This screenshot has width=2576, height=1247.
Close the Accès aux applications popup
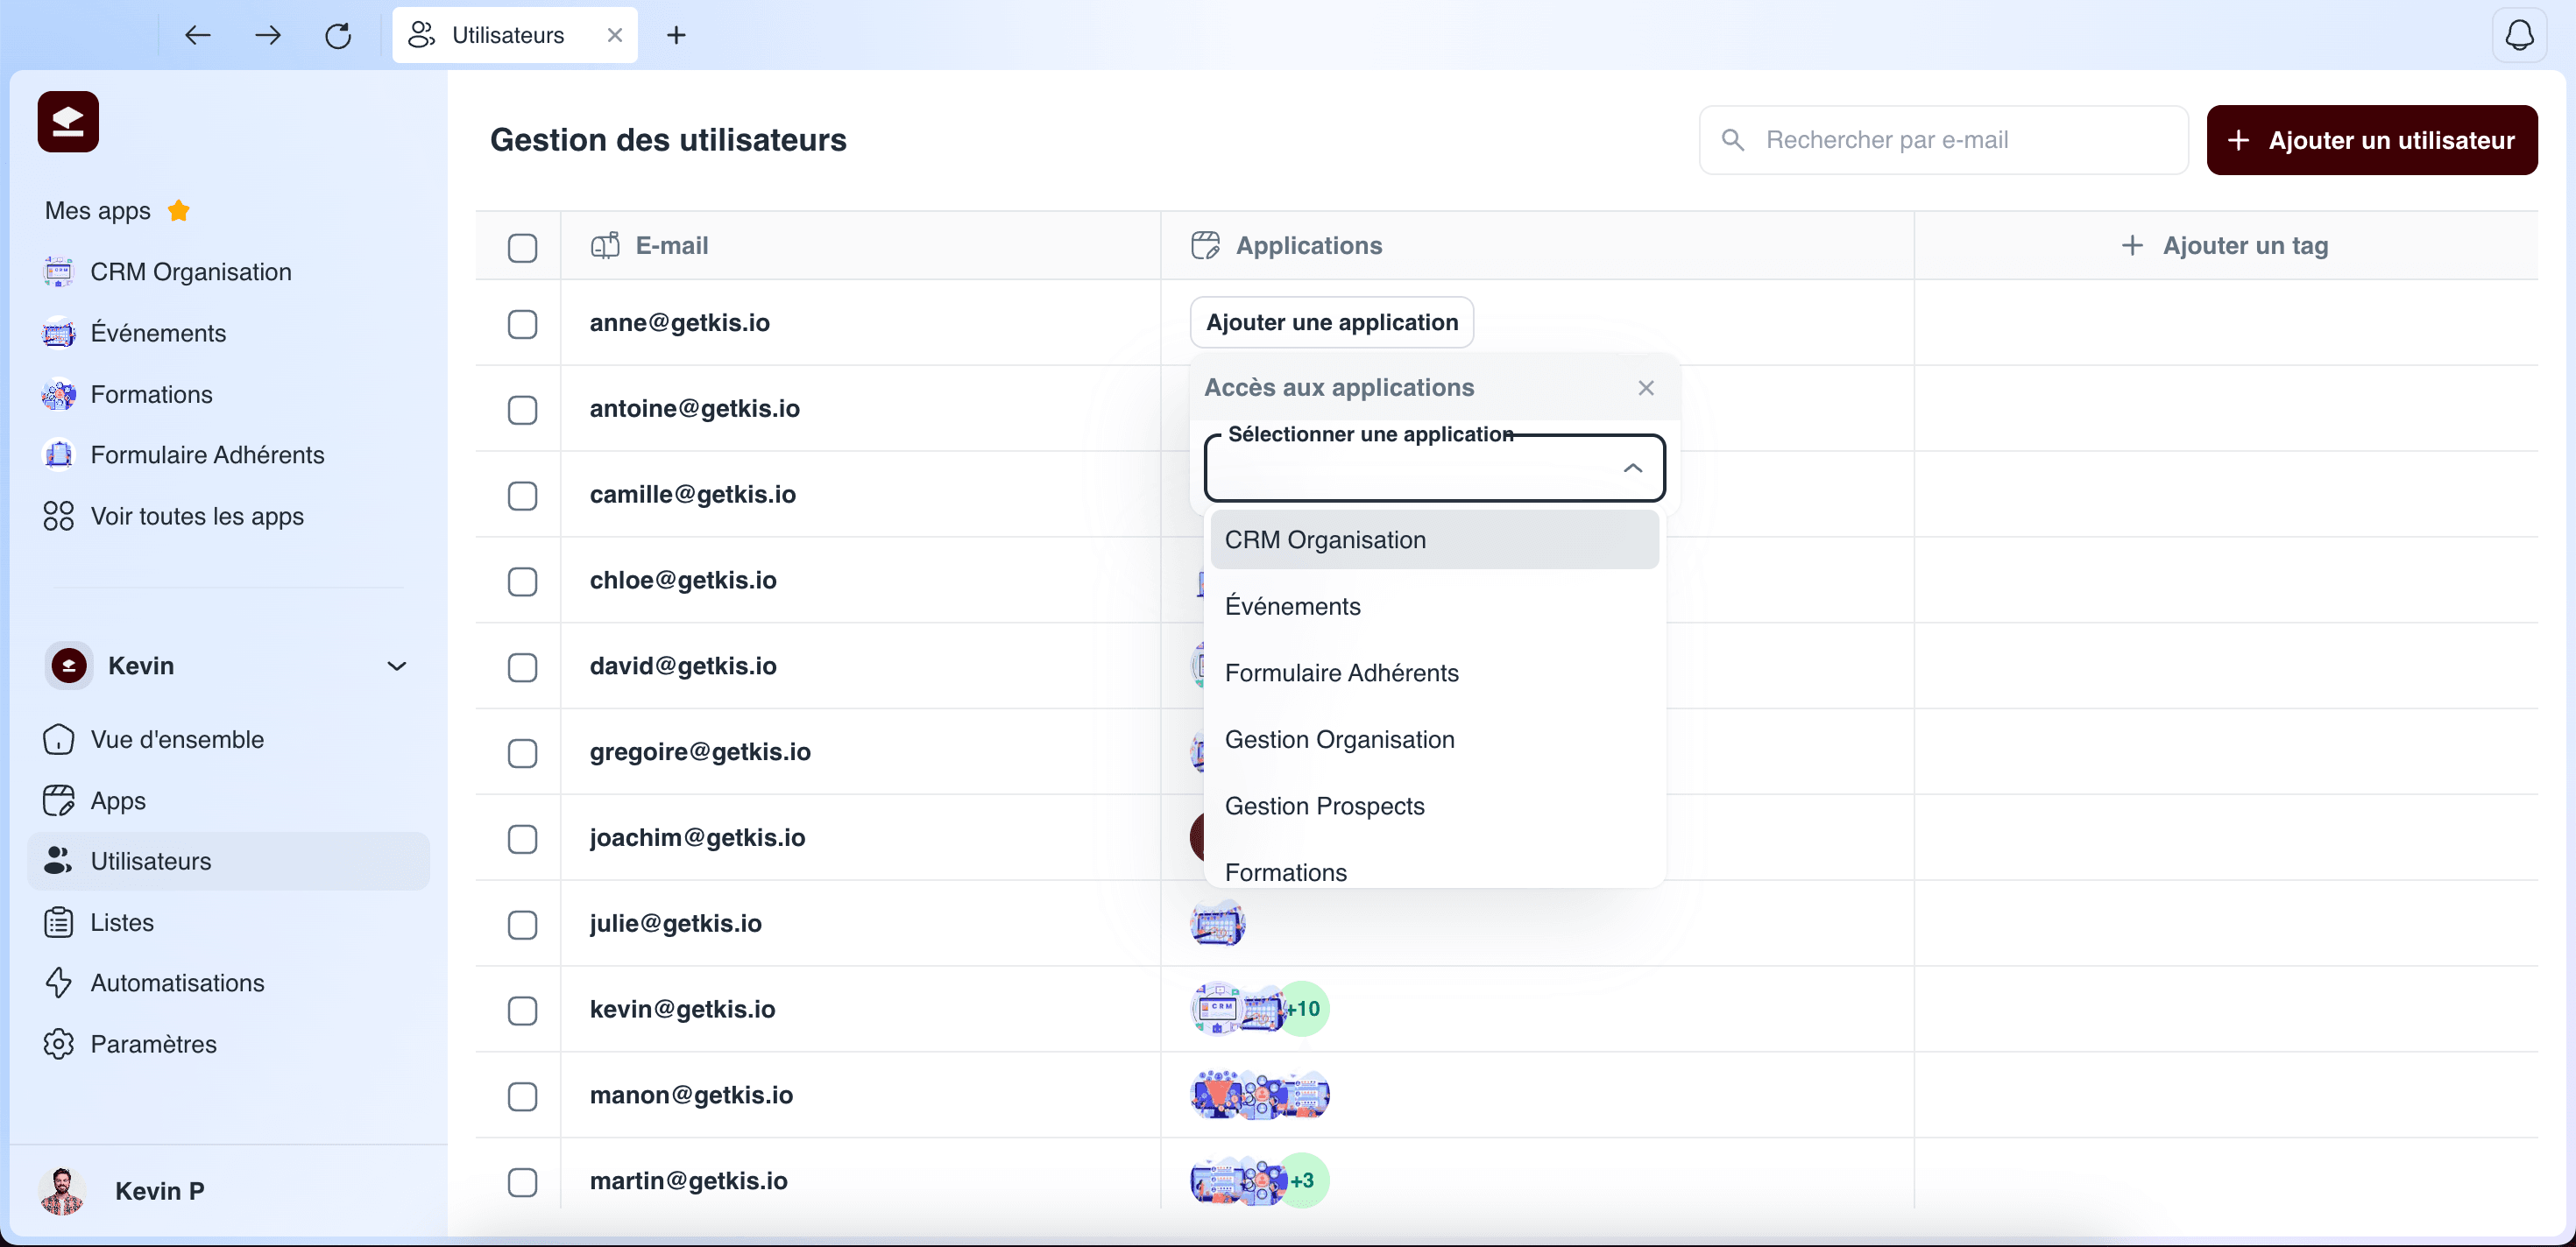click(1646, 388)
